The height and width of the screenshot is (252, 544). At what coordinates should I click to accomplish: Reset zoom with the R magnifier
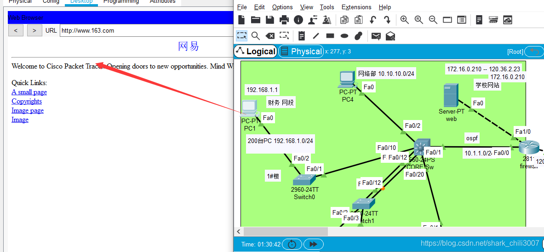419,20
